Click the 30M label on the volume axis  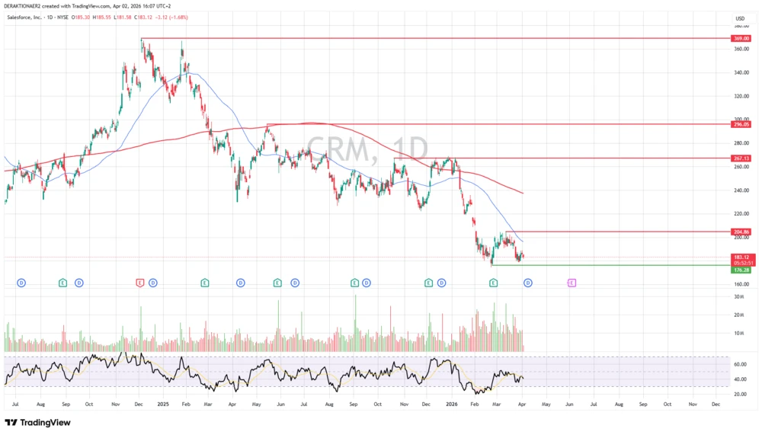738,297
